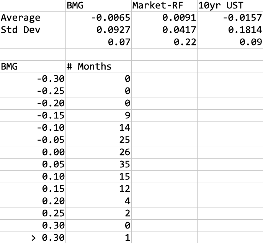Select the months count cell showing 12
This screenshot has width=263, height=243.
pyautogui.click(x=98, y=189)
